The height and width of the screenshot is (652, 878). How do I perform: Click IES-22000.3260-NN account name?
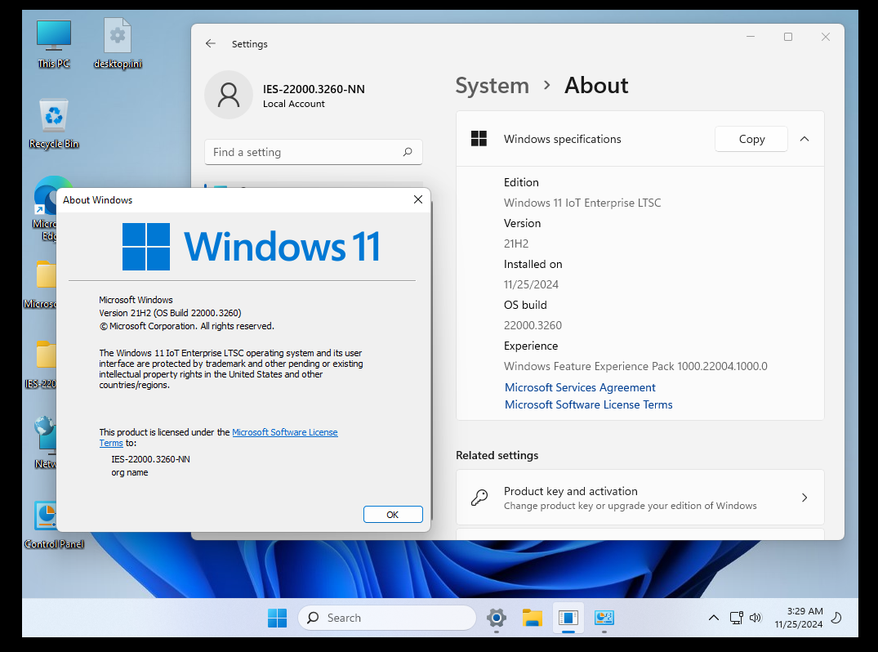[314, 89]
